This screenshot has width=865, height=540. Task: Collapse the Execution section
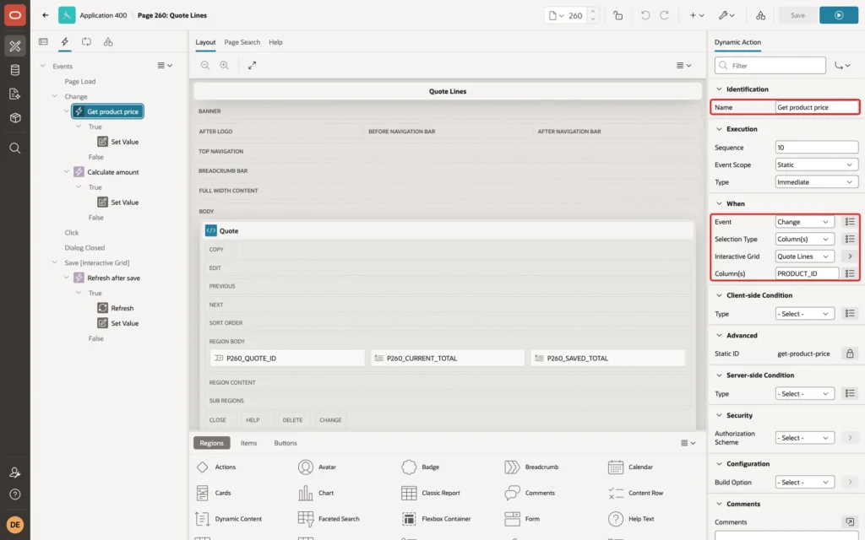coord(719,129)
